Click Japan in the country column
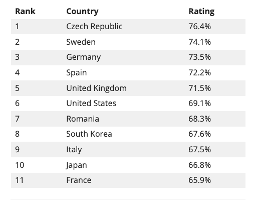The width and height of the screenshot is (253, 200). (x=76, y=165)
